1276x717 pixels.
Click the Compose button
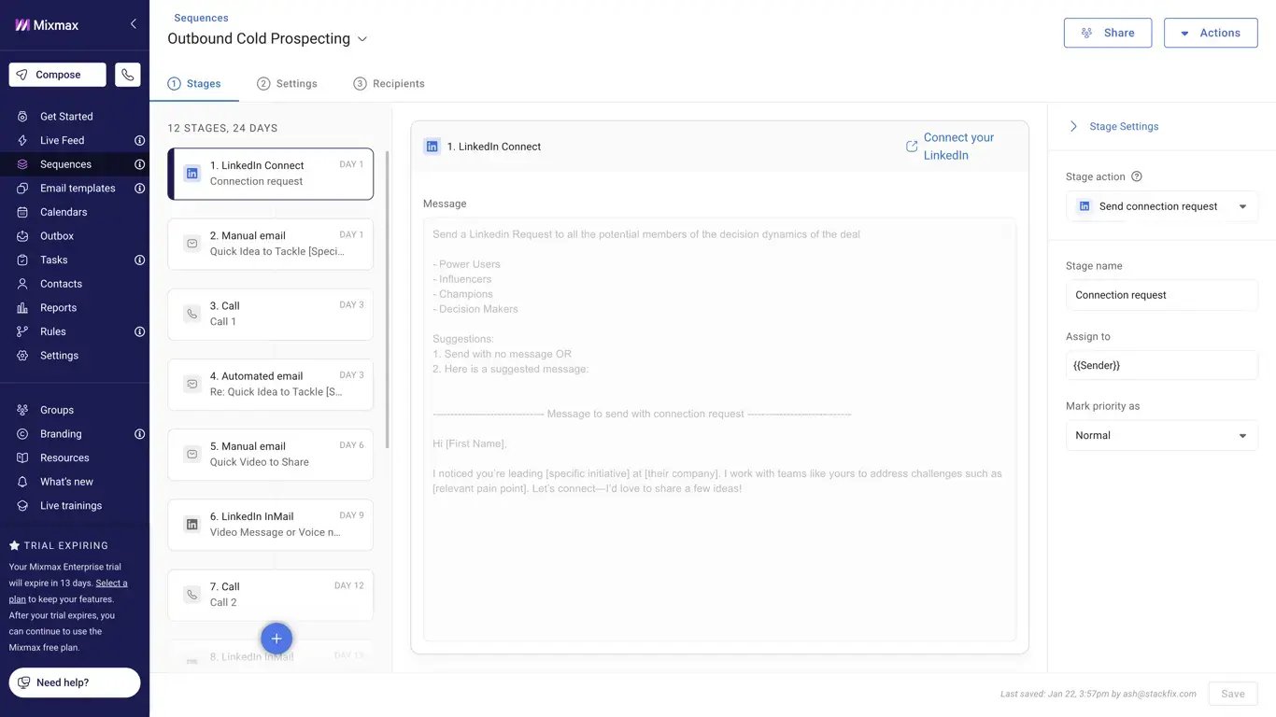(58, 75)
